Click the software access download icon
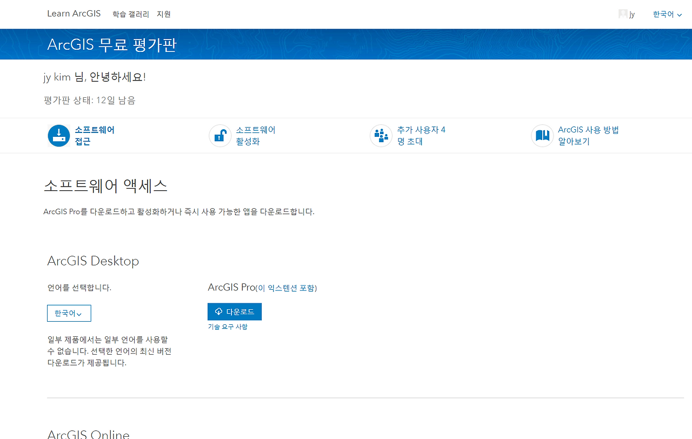692x439 pixels. pos(59,136)
